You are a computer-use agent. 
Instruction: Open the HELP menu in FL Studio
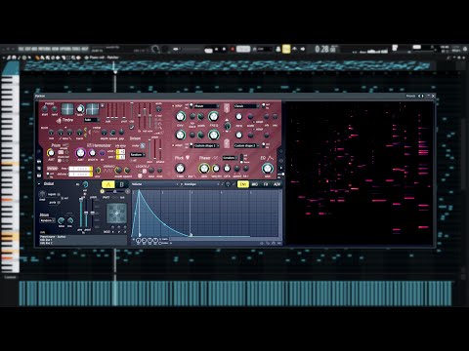(85, 49)
